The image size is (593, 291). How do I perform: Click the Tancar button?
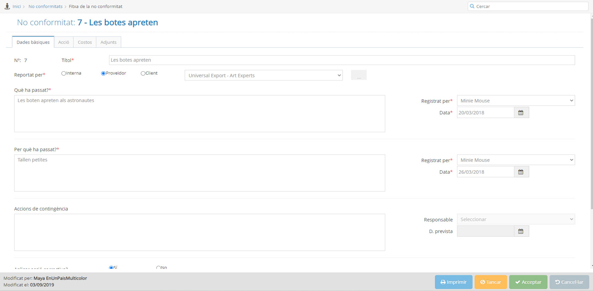[x=491, y=282]
